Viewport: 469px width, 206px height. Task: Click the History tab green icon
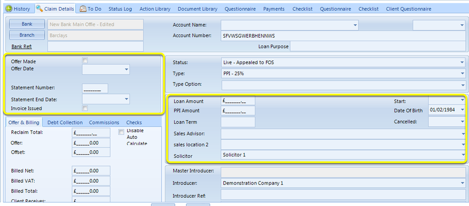(9, 9)
